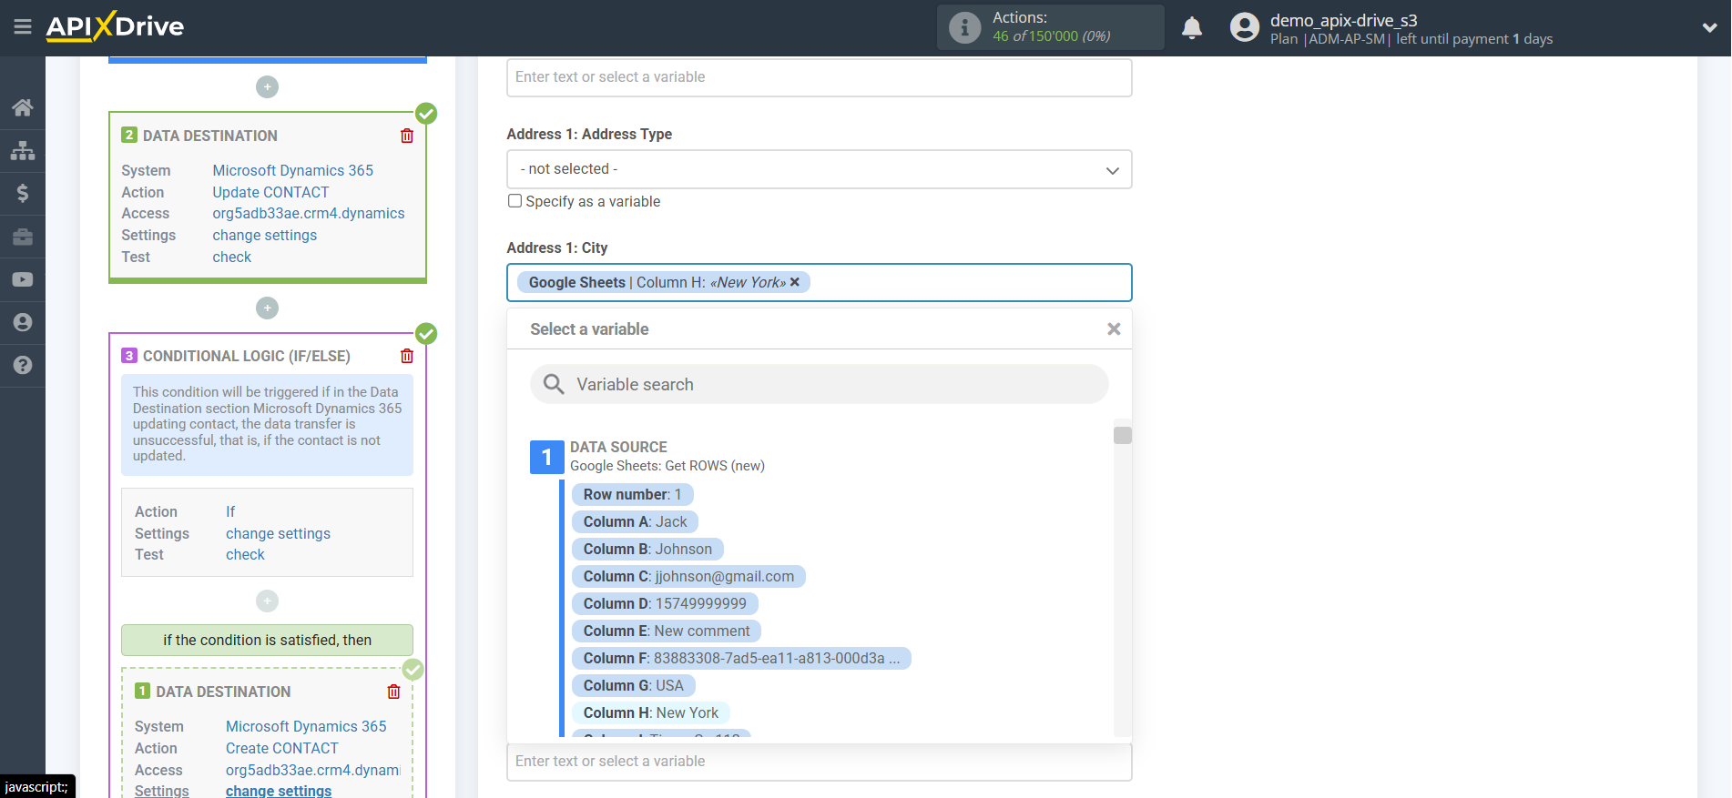Viewport: 1732px width, 798px height.
Task: Open help question mark icon
Action: pos(23,365)
